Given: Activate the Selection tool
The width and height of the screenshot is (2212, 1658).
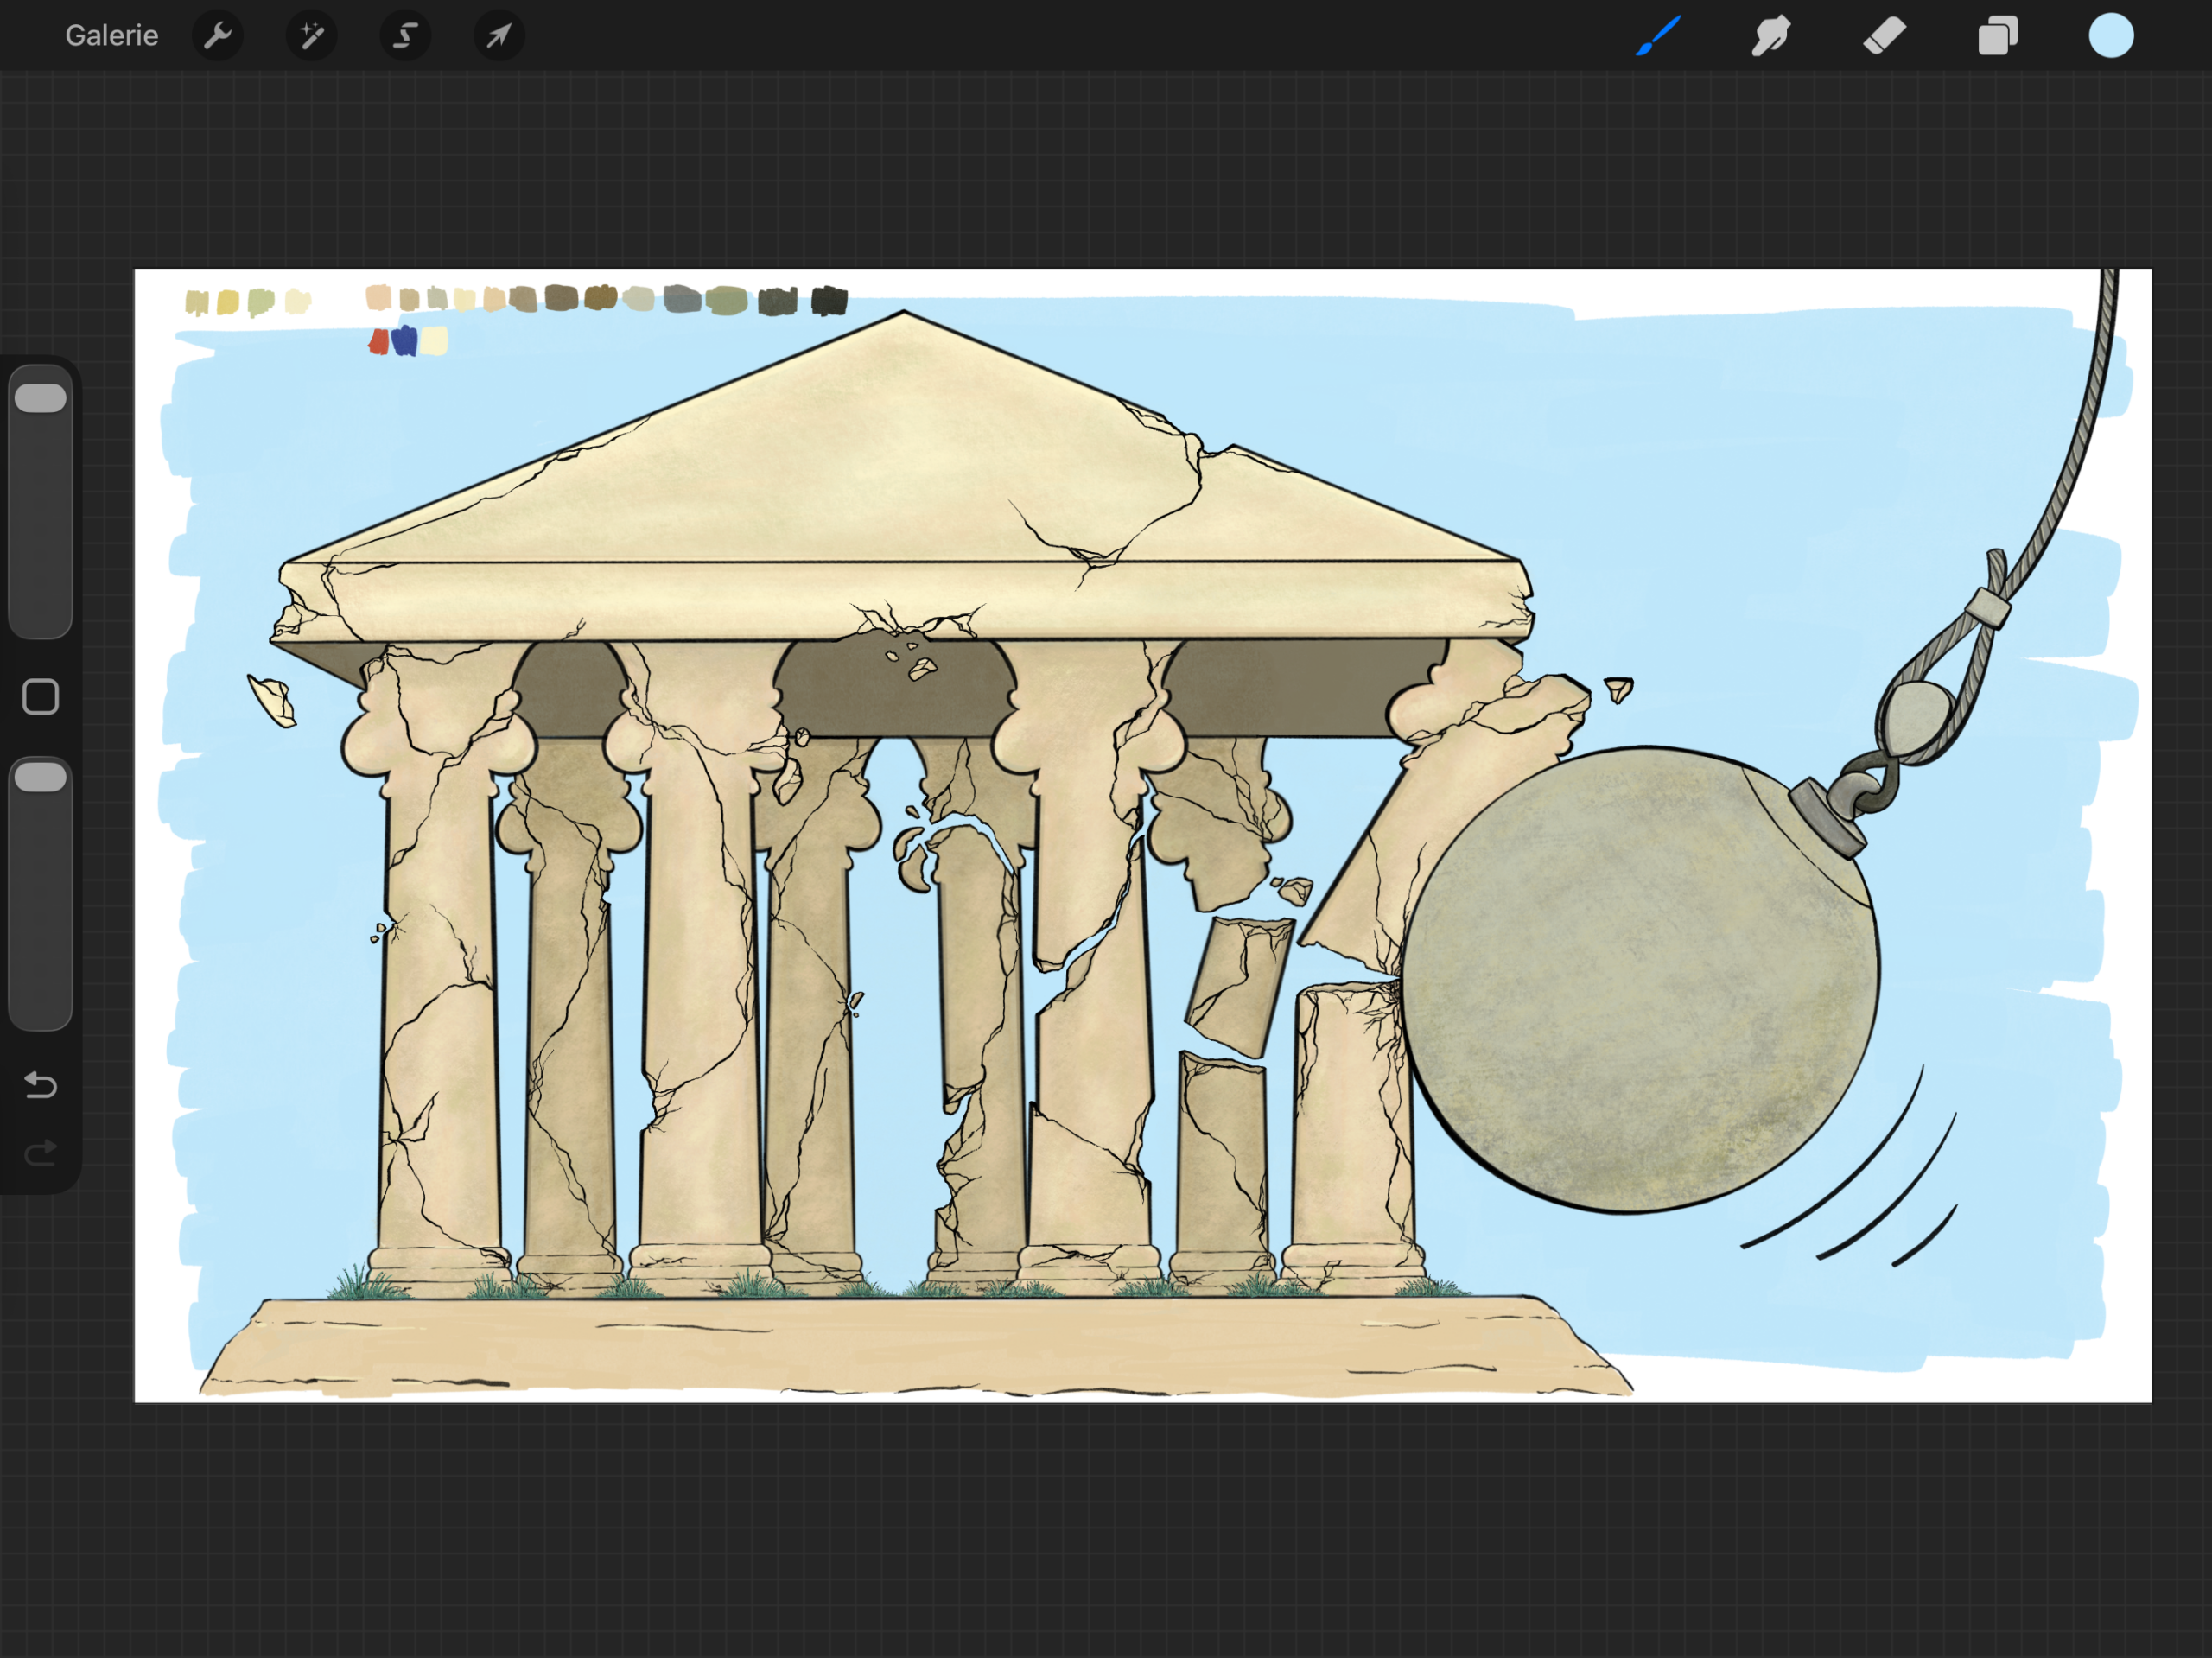Looking at the screenshot, I should (405, 36).
